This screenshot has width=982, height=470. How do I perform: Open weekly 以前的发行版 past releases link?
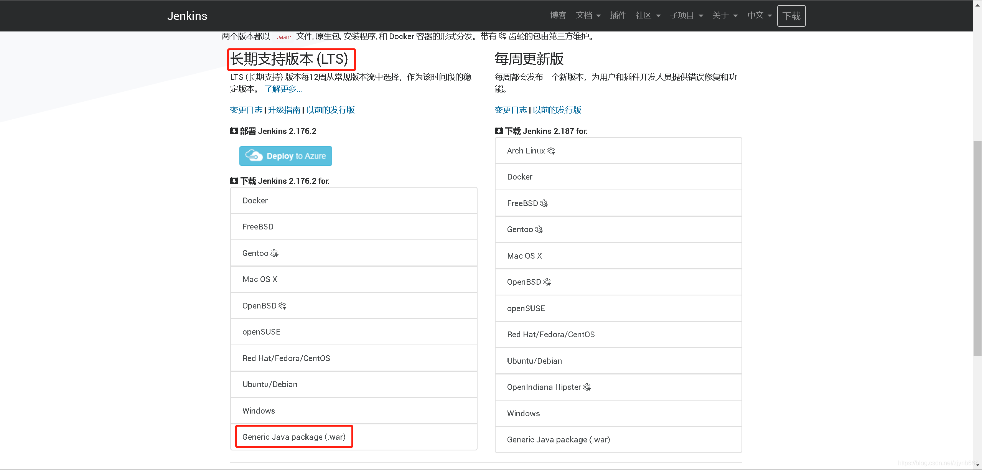[557, 110]
